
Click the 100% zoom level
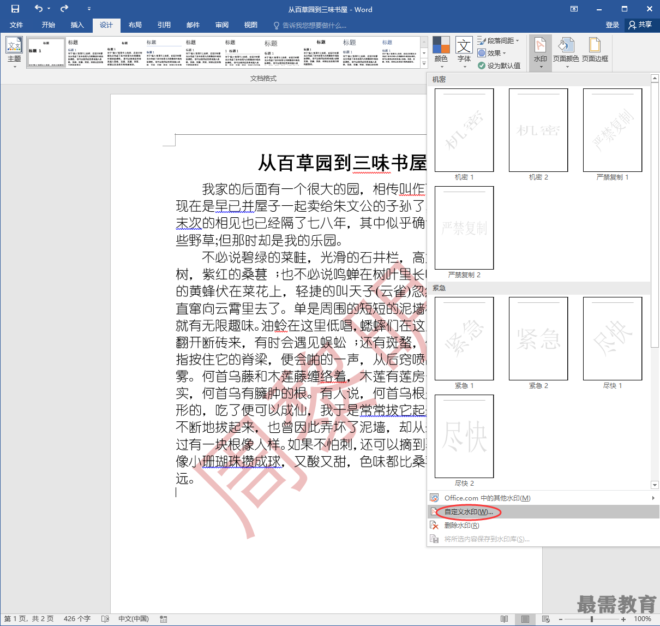point(643,619)
